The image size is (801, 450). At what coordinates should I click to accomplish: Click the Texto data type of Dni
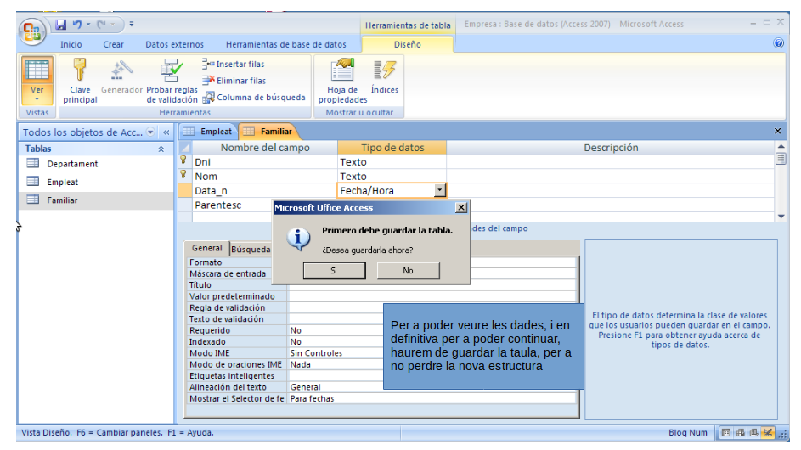tap(392, 162)
